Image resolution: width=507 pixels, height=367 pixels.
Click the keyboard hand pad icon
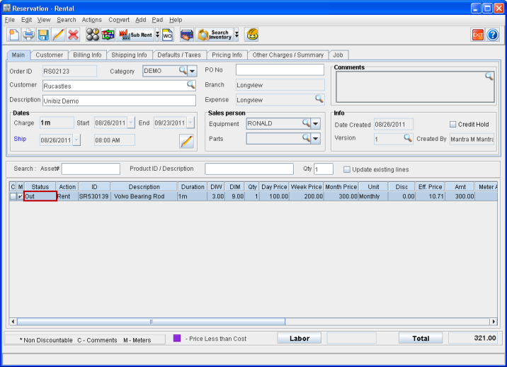(186, 35)
